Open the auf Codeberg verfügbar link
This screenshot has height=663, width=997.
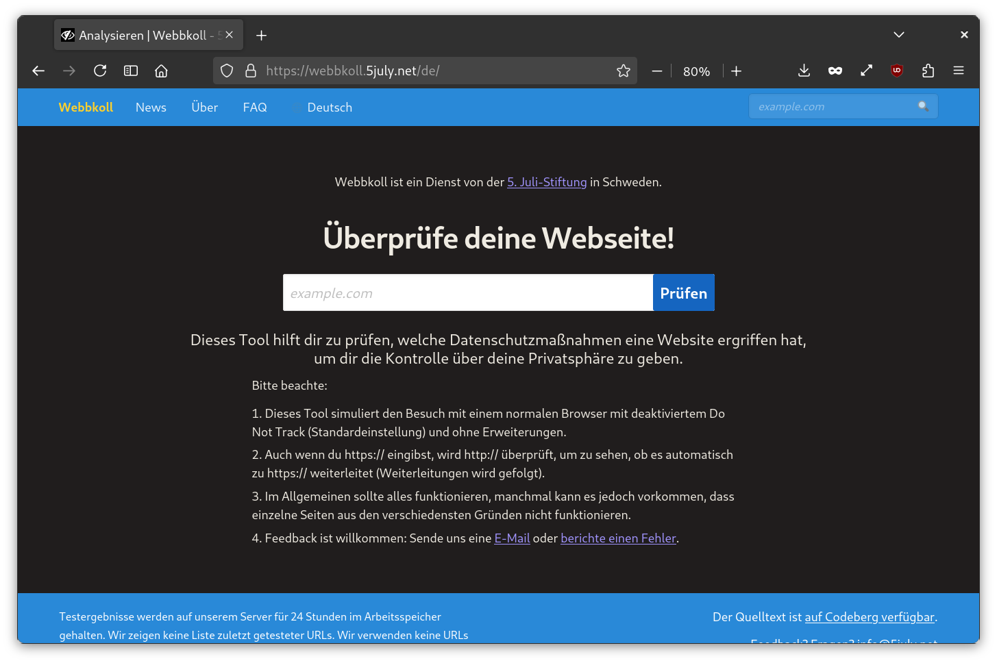point(870,617)
